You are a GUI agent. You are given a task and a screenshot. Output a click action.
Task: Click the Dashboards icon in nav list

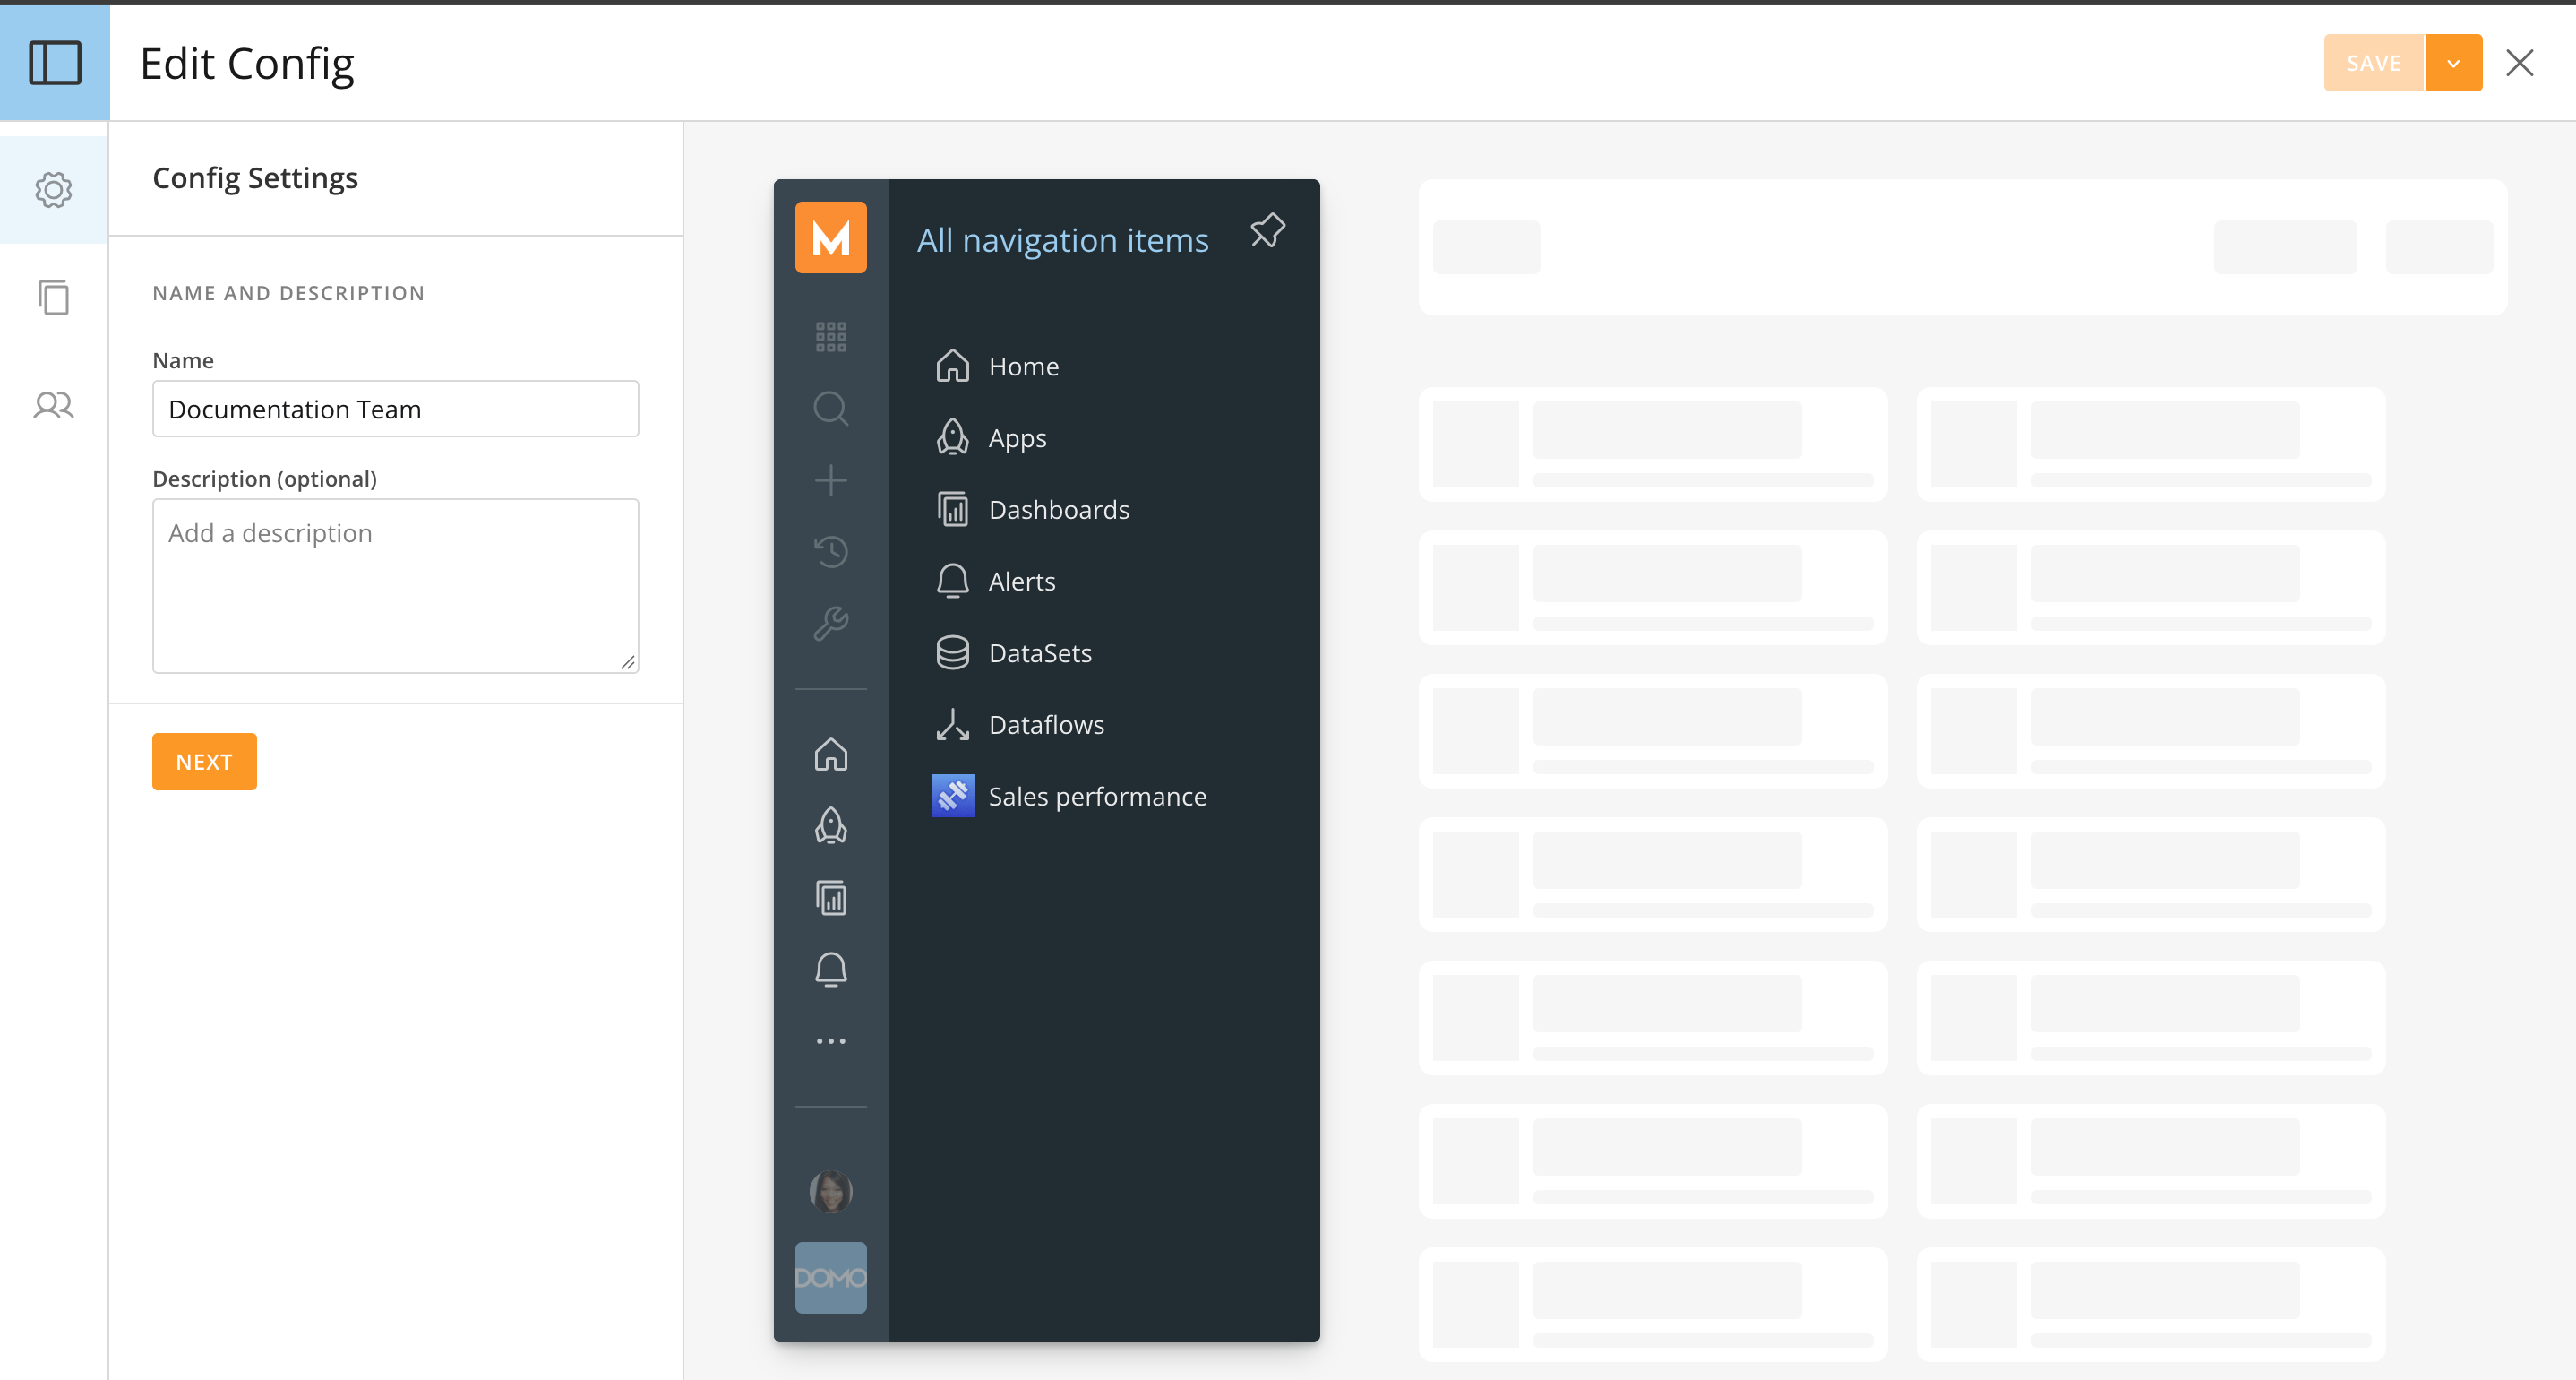pos(952,509)
